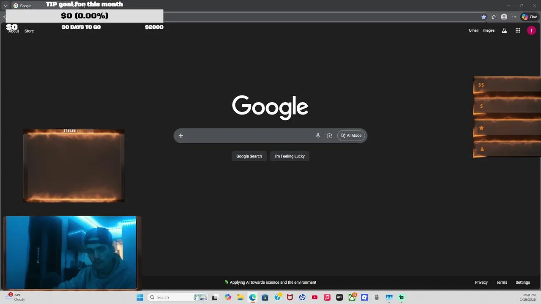Viewport: 541px width, 304px height.
Task: Open Microsoft Store from taskbar
Action: (265, 297)
